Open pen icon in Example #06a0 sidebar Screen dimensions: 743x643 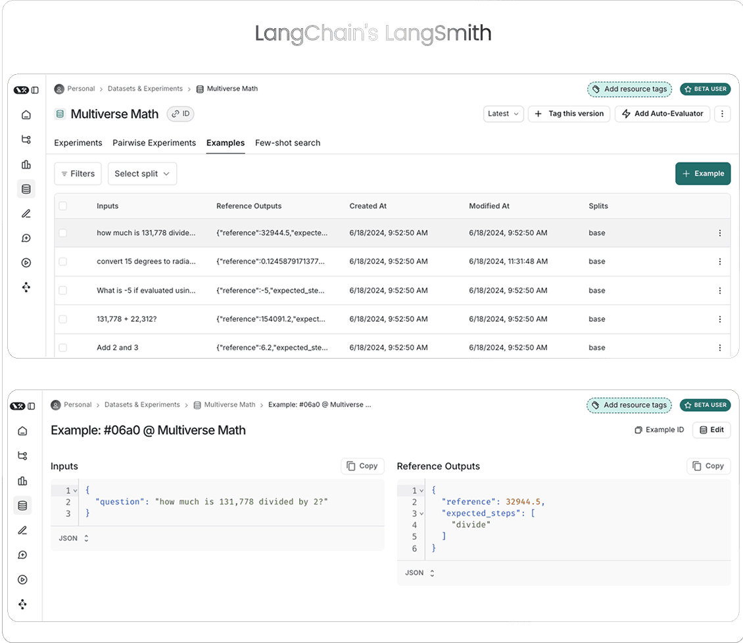pyautogui.click(x=22, y=530)
